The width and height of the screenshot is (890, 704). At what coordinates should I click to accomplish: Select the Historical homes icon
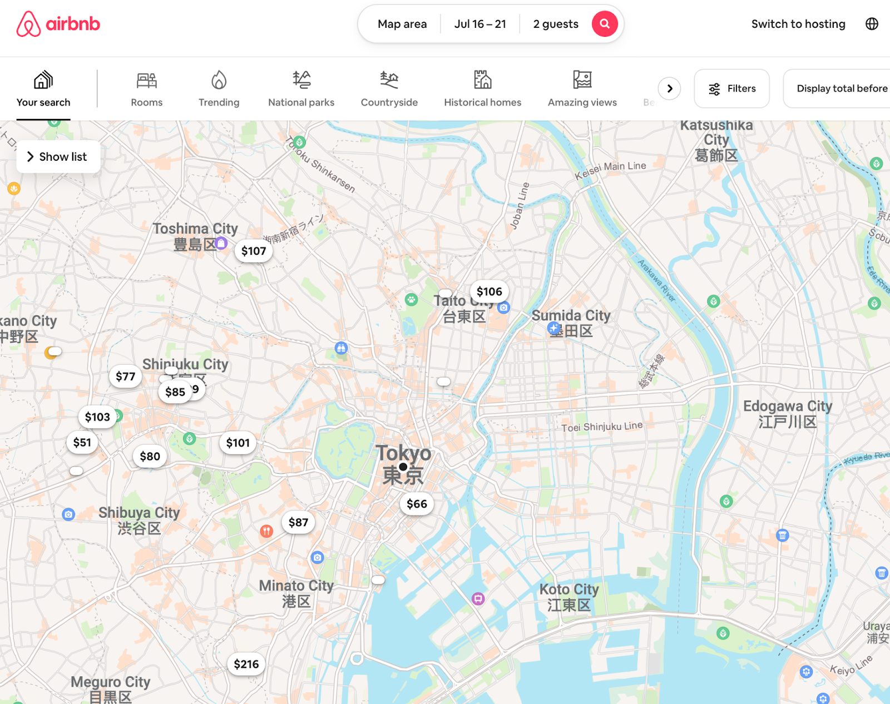[x=483, y=80]
